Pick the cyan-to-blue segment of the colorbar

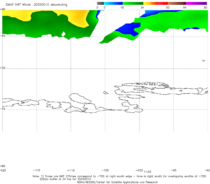pos(113,3)
